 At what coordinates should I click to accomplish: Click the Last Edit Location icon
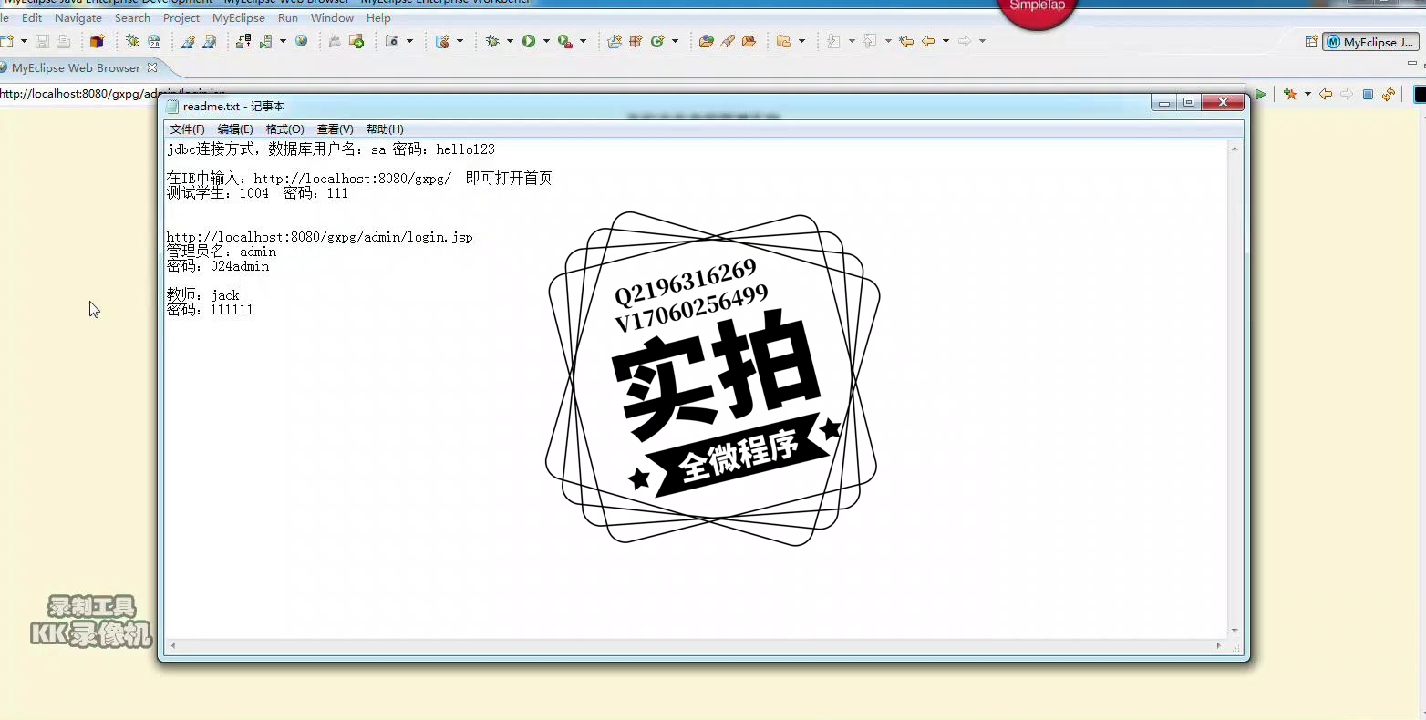coord(906,41)
